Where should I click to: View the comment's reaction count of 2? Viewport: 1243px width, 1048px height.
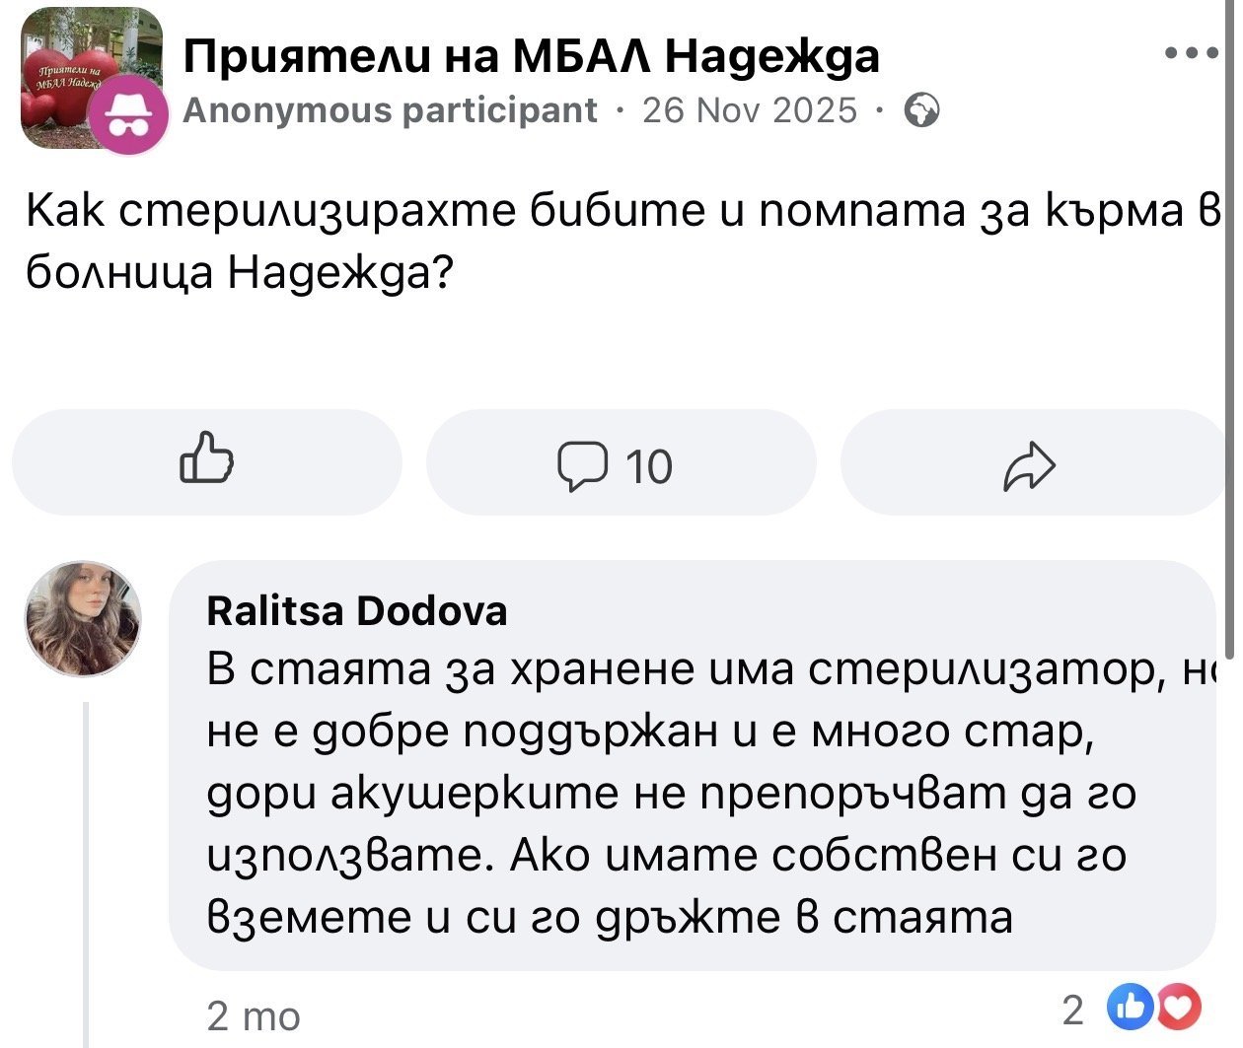pos(1072,1010)
